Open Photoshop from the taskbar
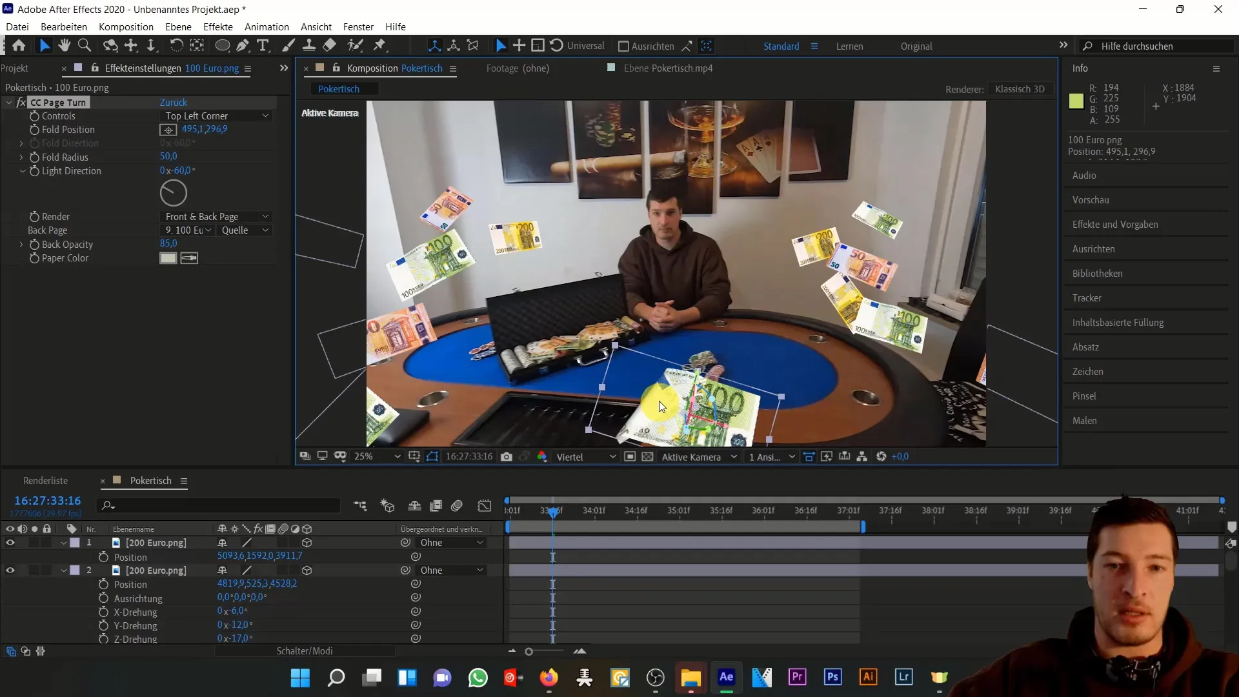Image resolution: width=1239 pixels, height=697 pixels. [832, 677]
